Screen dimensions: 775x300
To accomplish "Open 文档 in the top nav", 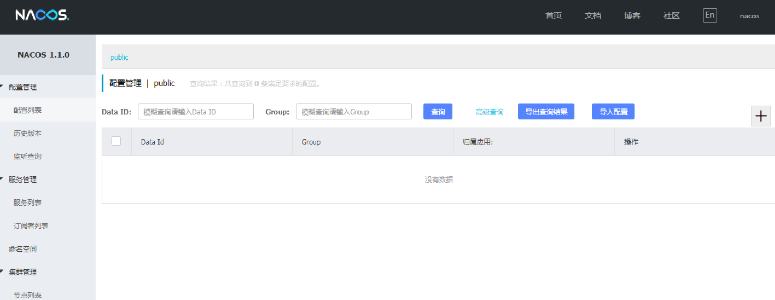I will pos(593,16).
